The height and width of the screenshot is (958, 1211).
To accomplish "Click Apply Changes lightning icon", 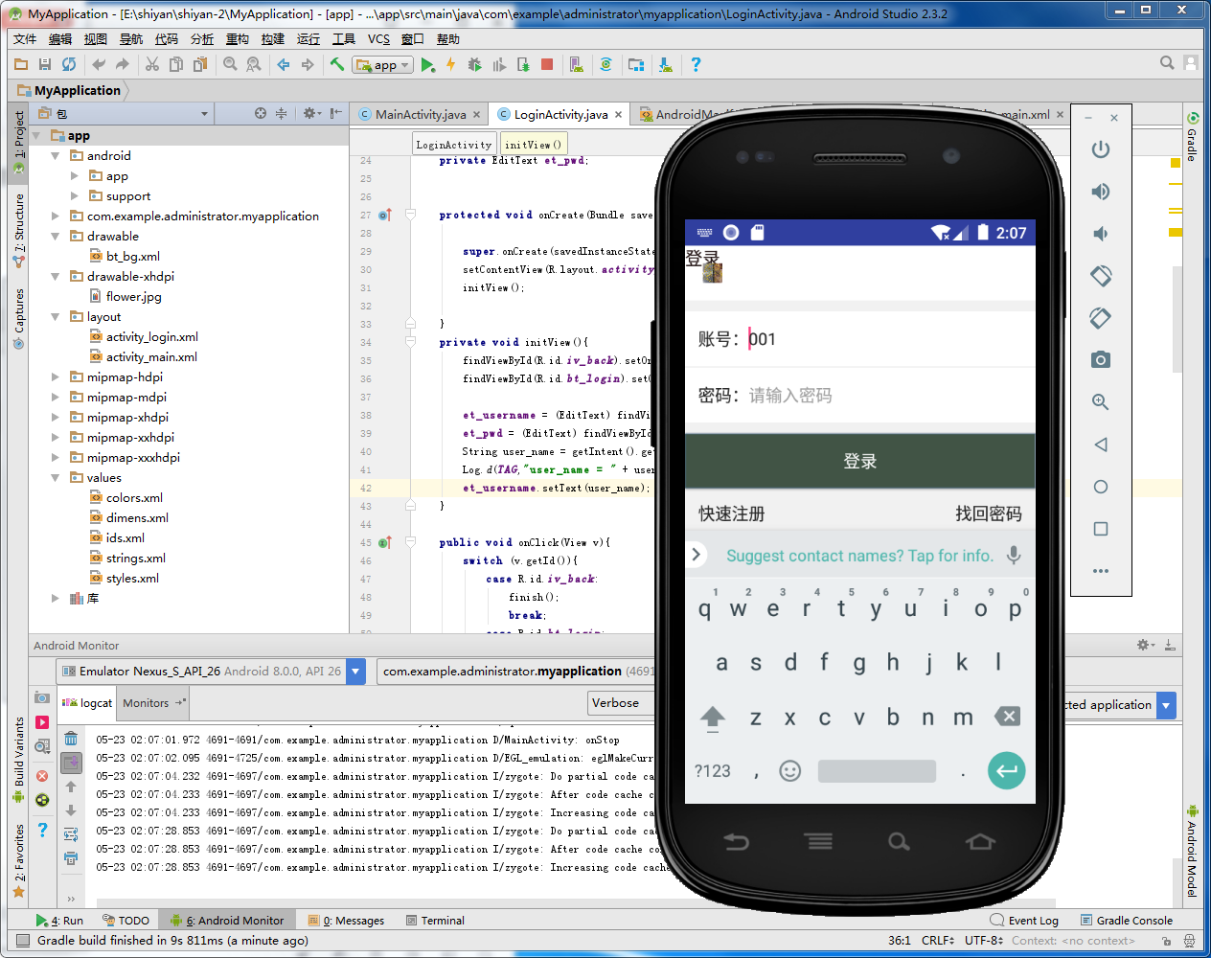I will click(x=450, y=64).
